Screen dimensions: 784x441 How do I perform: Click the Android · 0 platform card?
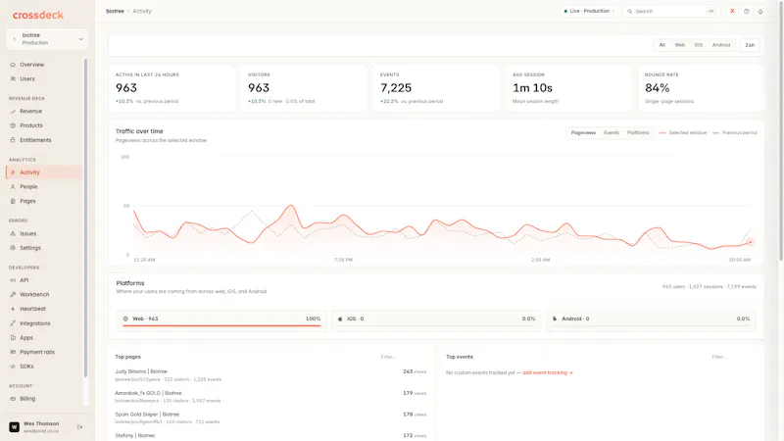pos(651,319)
